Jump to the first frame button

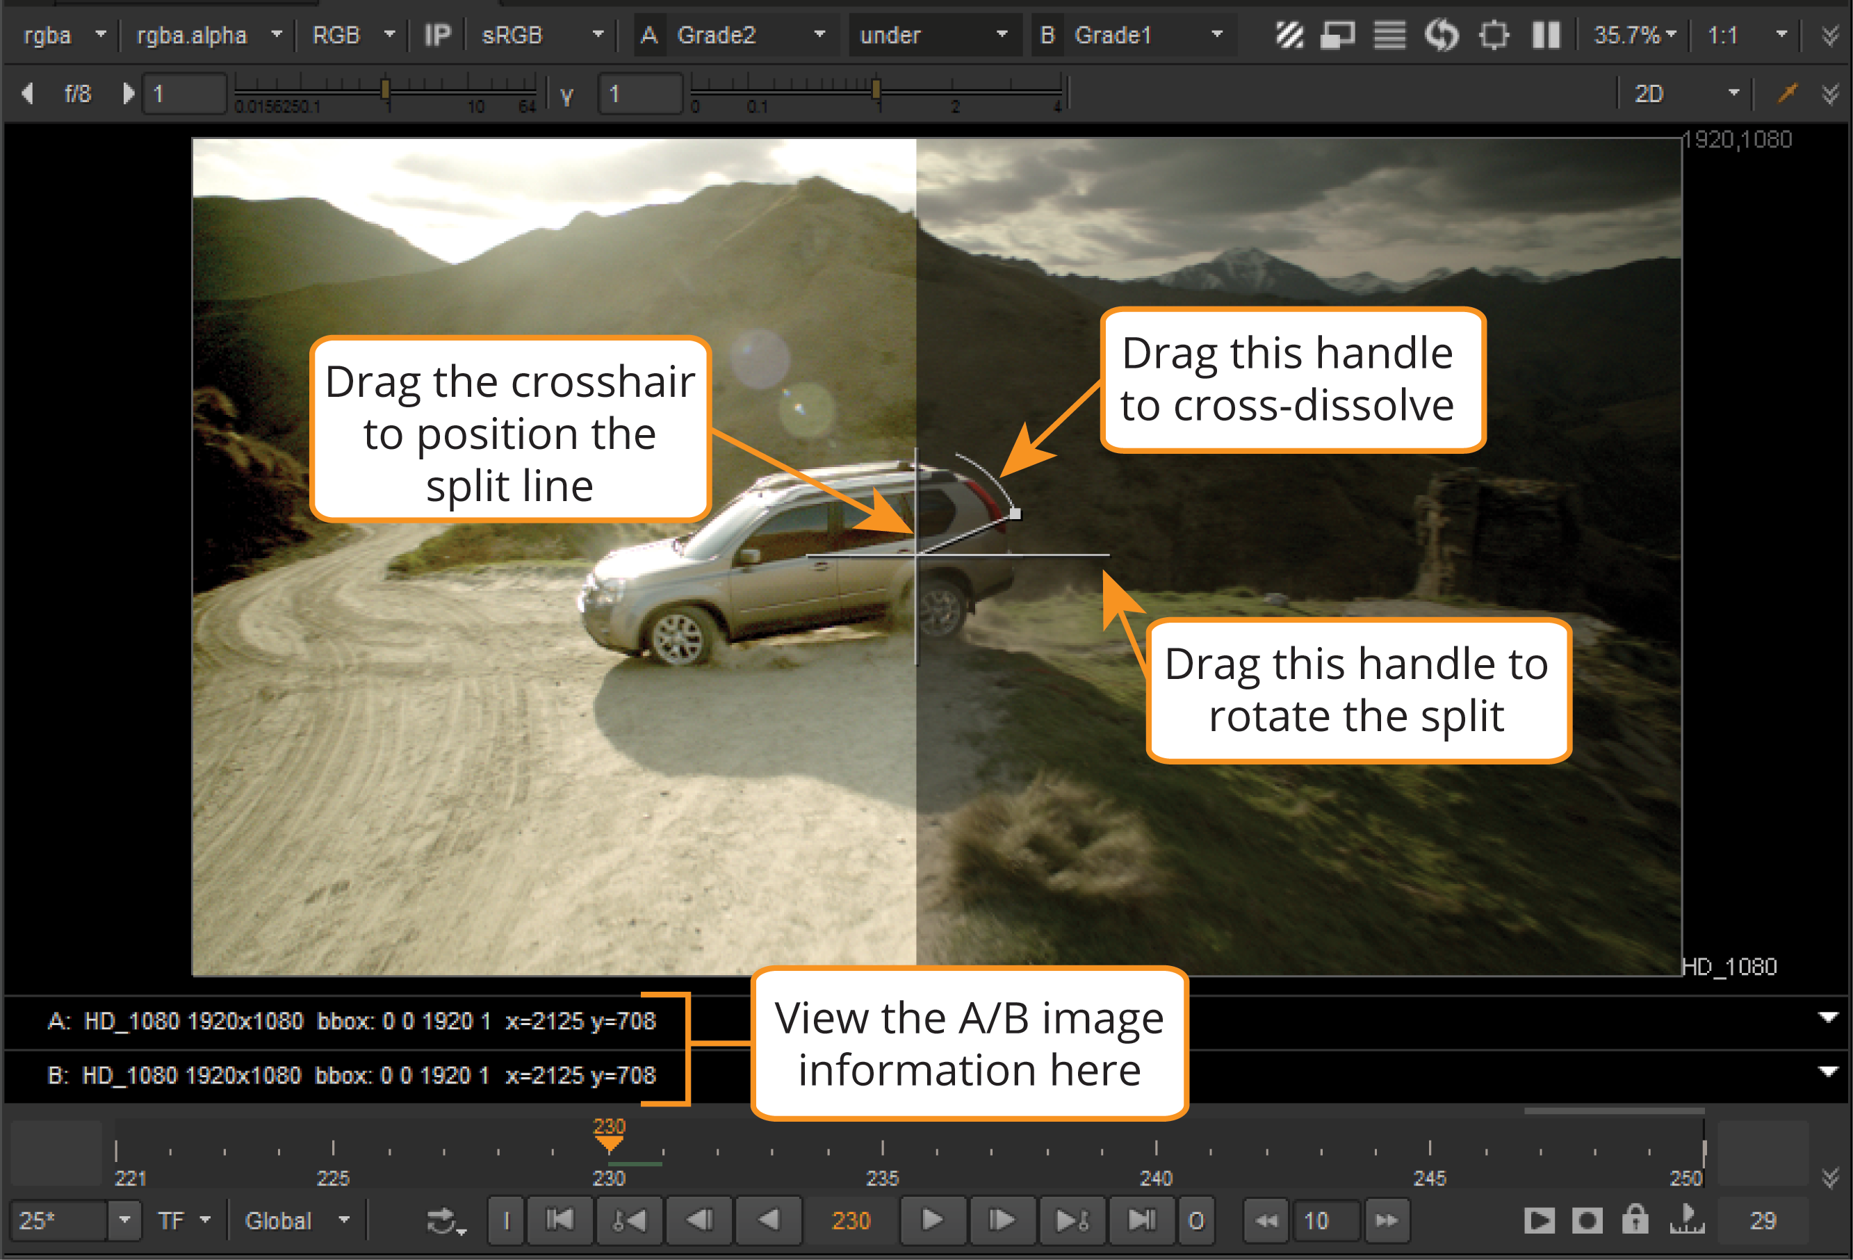pyautogui.click(x=560, y=1220)
